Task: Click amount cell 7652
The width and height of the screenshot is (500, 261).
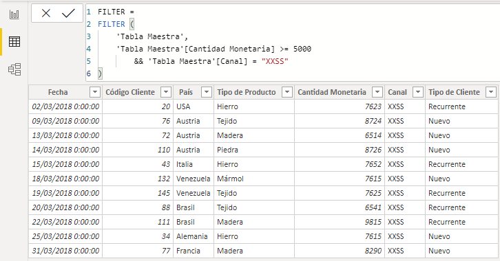Action: click(340, 164)
